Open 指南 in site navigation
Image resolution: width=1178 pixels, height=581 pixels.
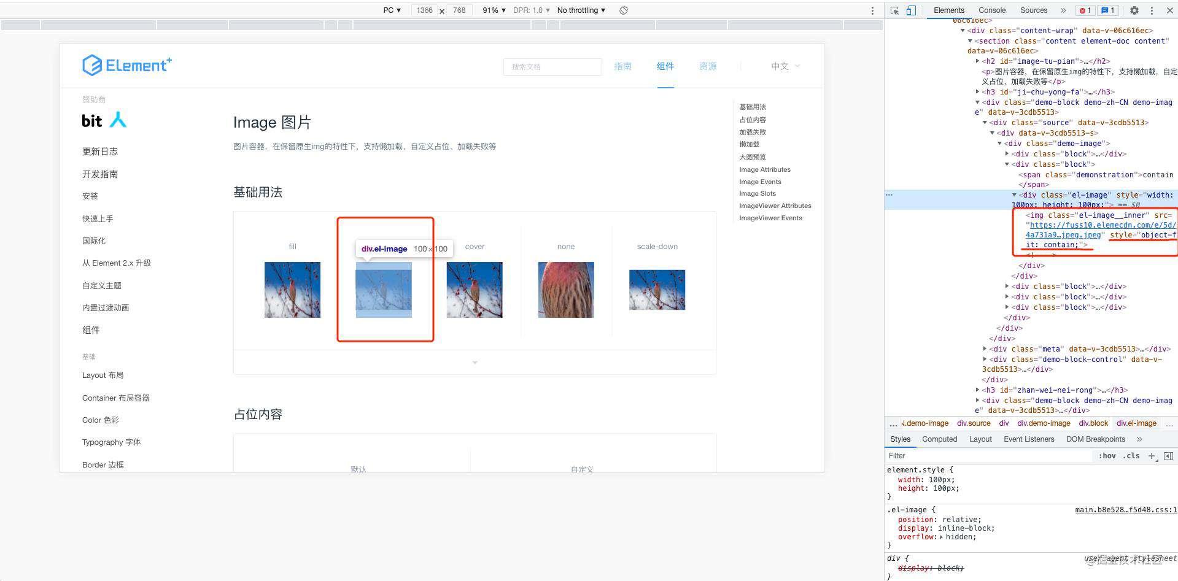[622, 66]
